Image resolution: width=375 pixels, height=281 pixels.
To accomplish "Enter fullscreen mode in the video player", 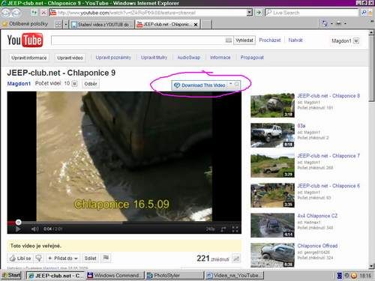I will [x=235, y=229].
